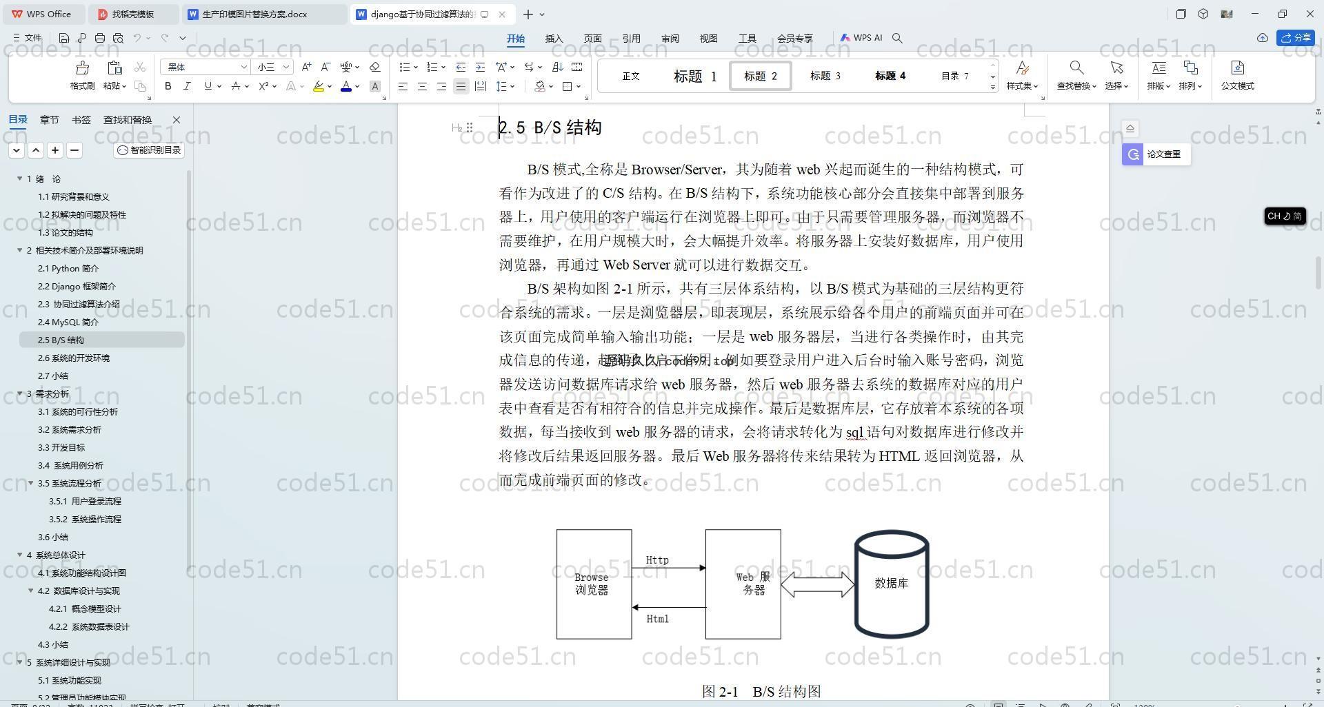Toggle character shading (boxed A)
1324x707 pixels.
click(x=374, y=86)
